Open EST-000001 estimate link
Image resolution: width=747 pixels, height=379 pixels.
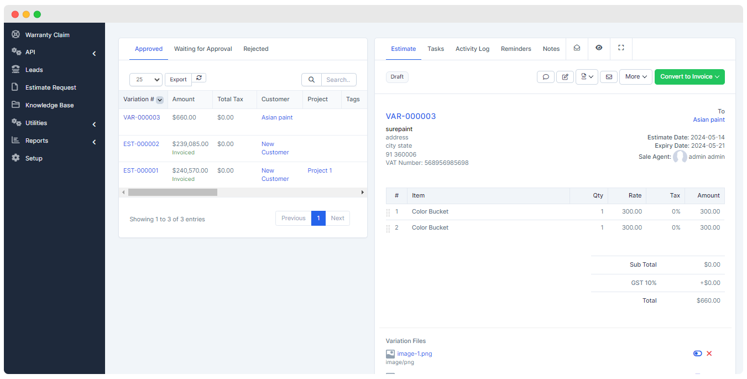(x=141, y=170)
